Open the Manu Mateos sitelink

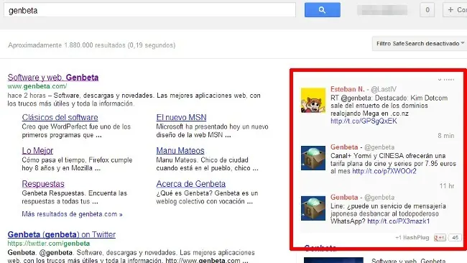(x=180, y=151)
